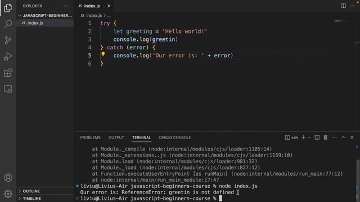This screenshot has width=360, height=202.
Task: Click 'Our error is: ' string on line 5
Action: pyautogui.click(x=178, y=56)
